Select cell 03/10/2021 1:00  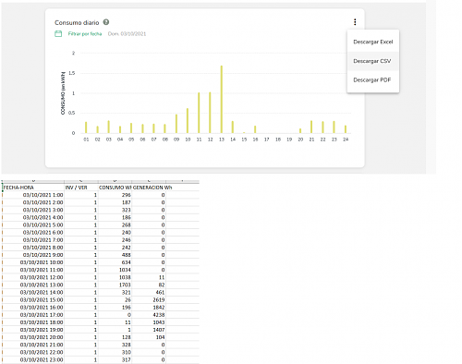[x=33, y=195]
